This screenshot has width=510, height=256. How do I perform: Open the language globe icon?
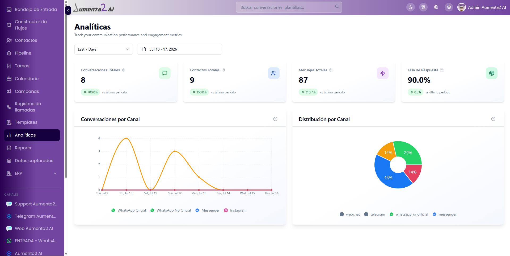point(436,7)
